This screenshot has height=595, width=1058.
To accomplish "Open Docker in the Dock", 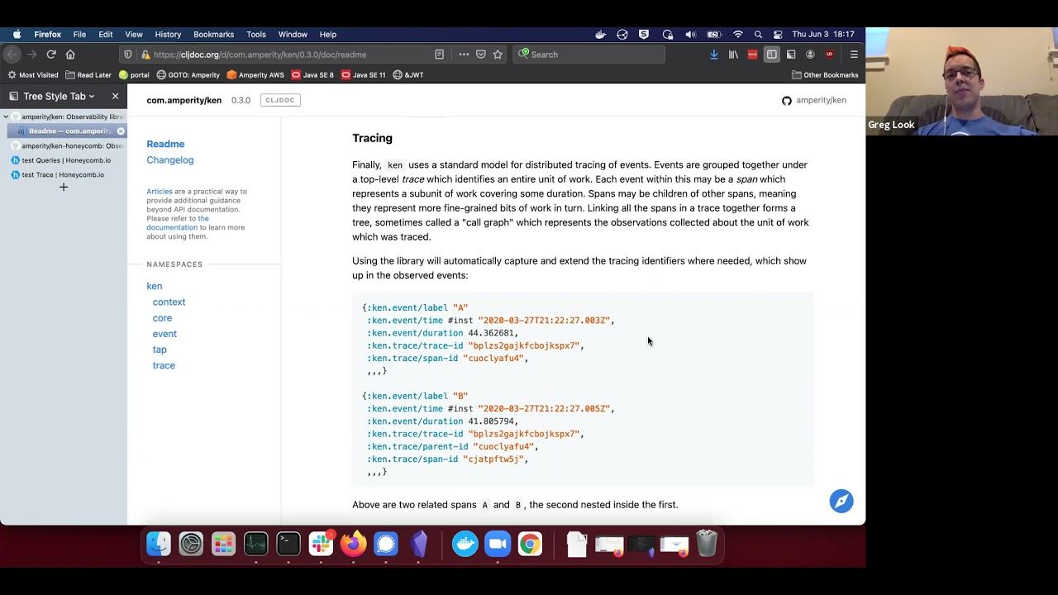I will (x=465, y=544).
